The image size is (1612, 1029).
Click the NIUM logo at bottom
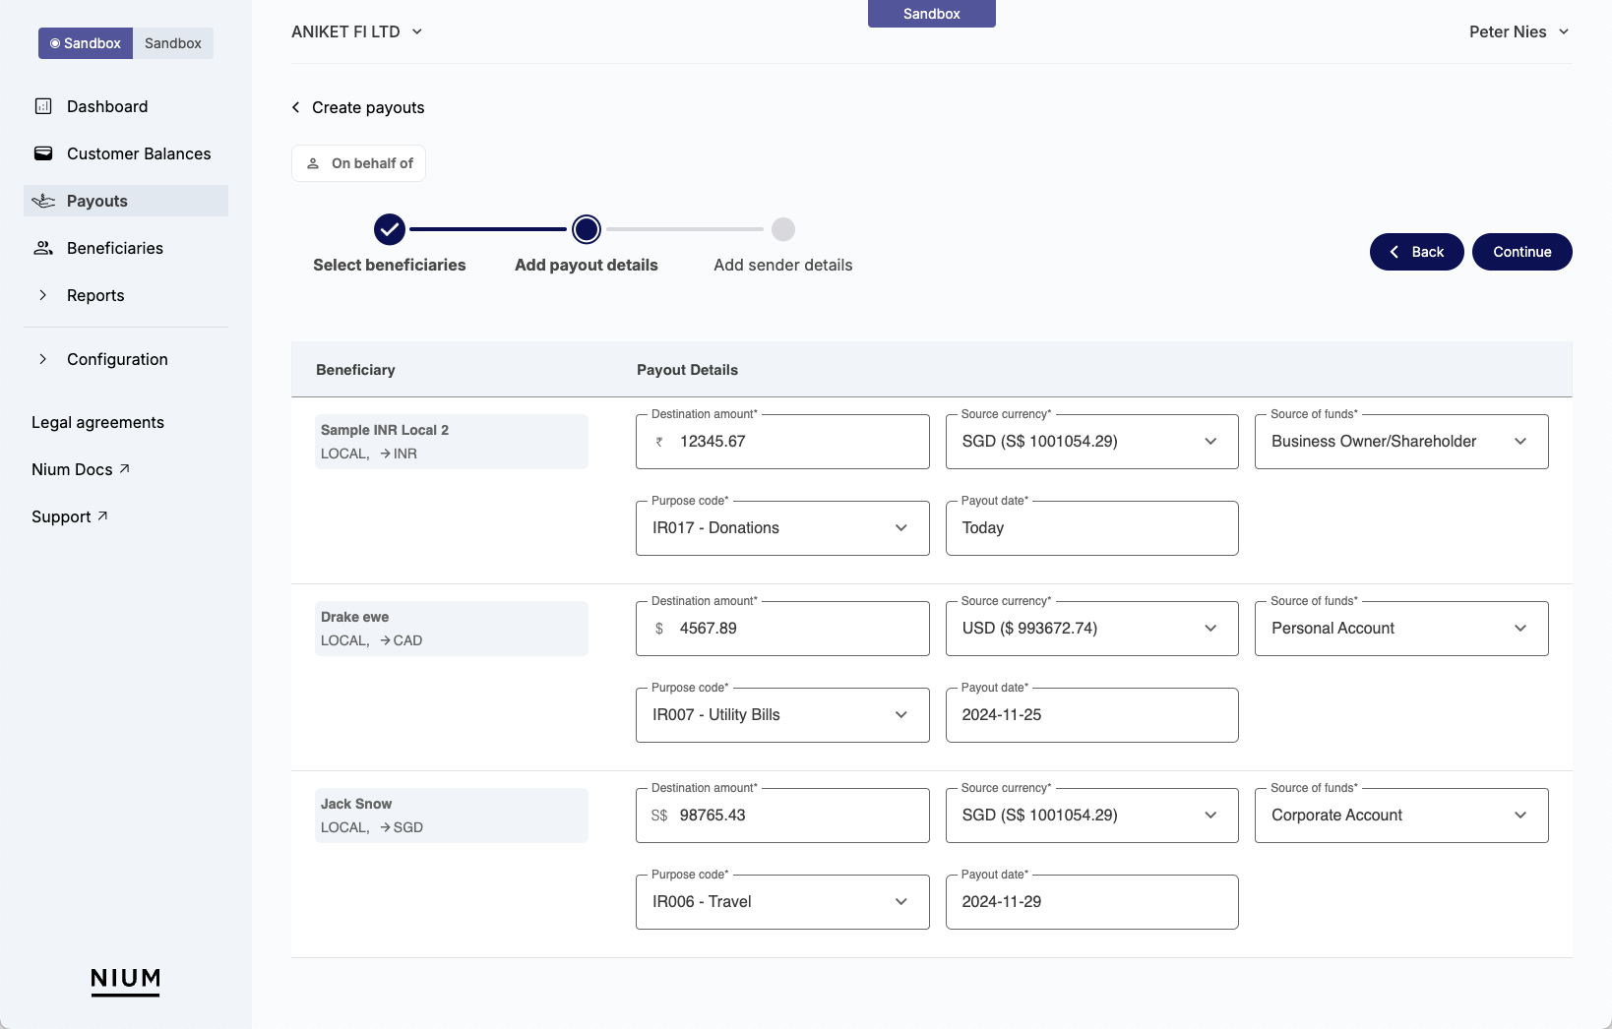click(x=125, y=980)
